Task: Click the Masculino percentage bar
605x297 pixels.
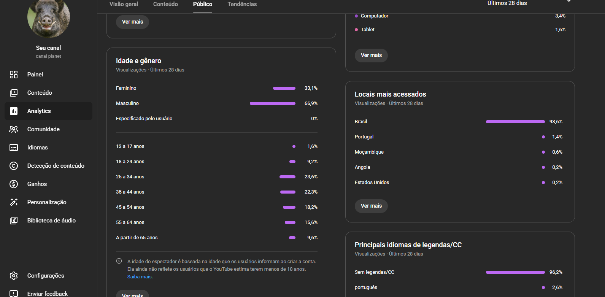Action: point(273,103)
